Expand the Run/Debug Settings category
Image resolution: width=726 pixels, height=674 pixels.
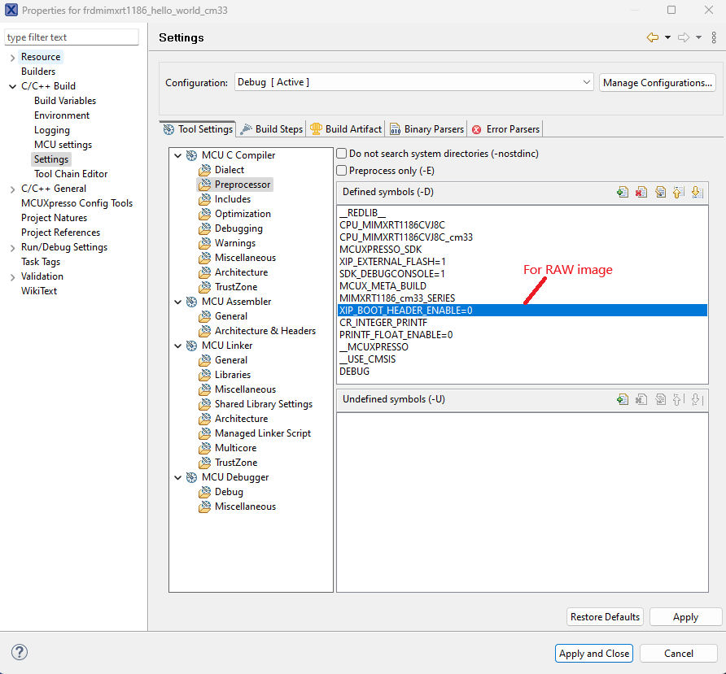click(x=12, y=247)
